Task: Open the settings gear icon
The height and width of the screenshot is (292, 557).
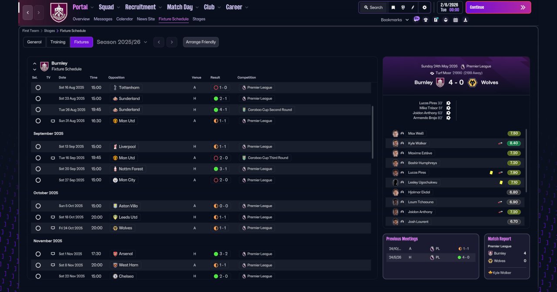Action: 425,7
